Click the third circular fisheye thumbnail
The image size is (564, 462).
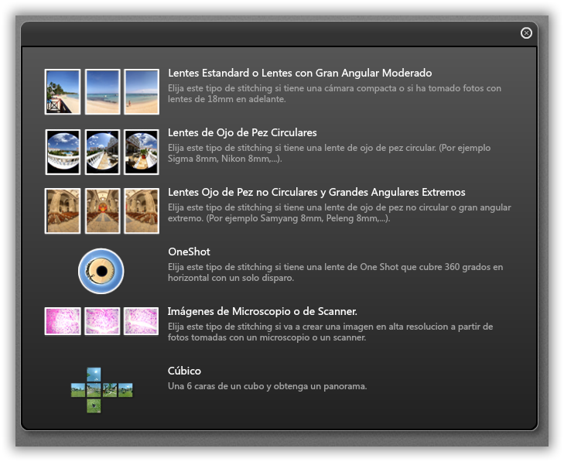[142, 152]
